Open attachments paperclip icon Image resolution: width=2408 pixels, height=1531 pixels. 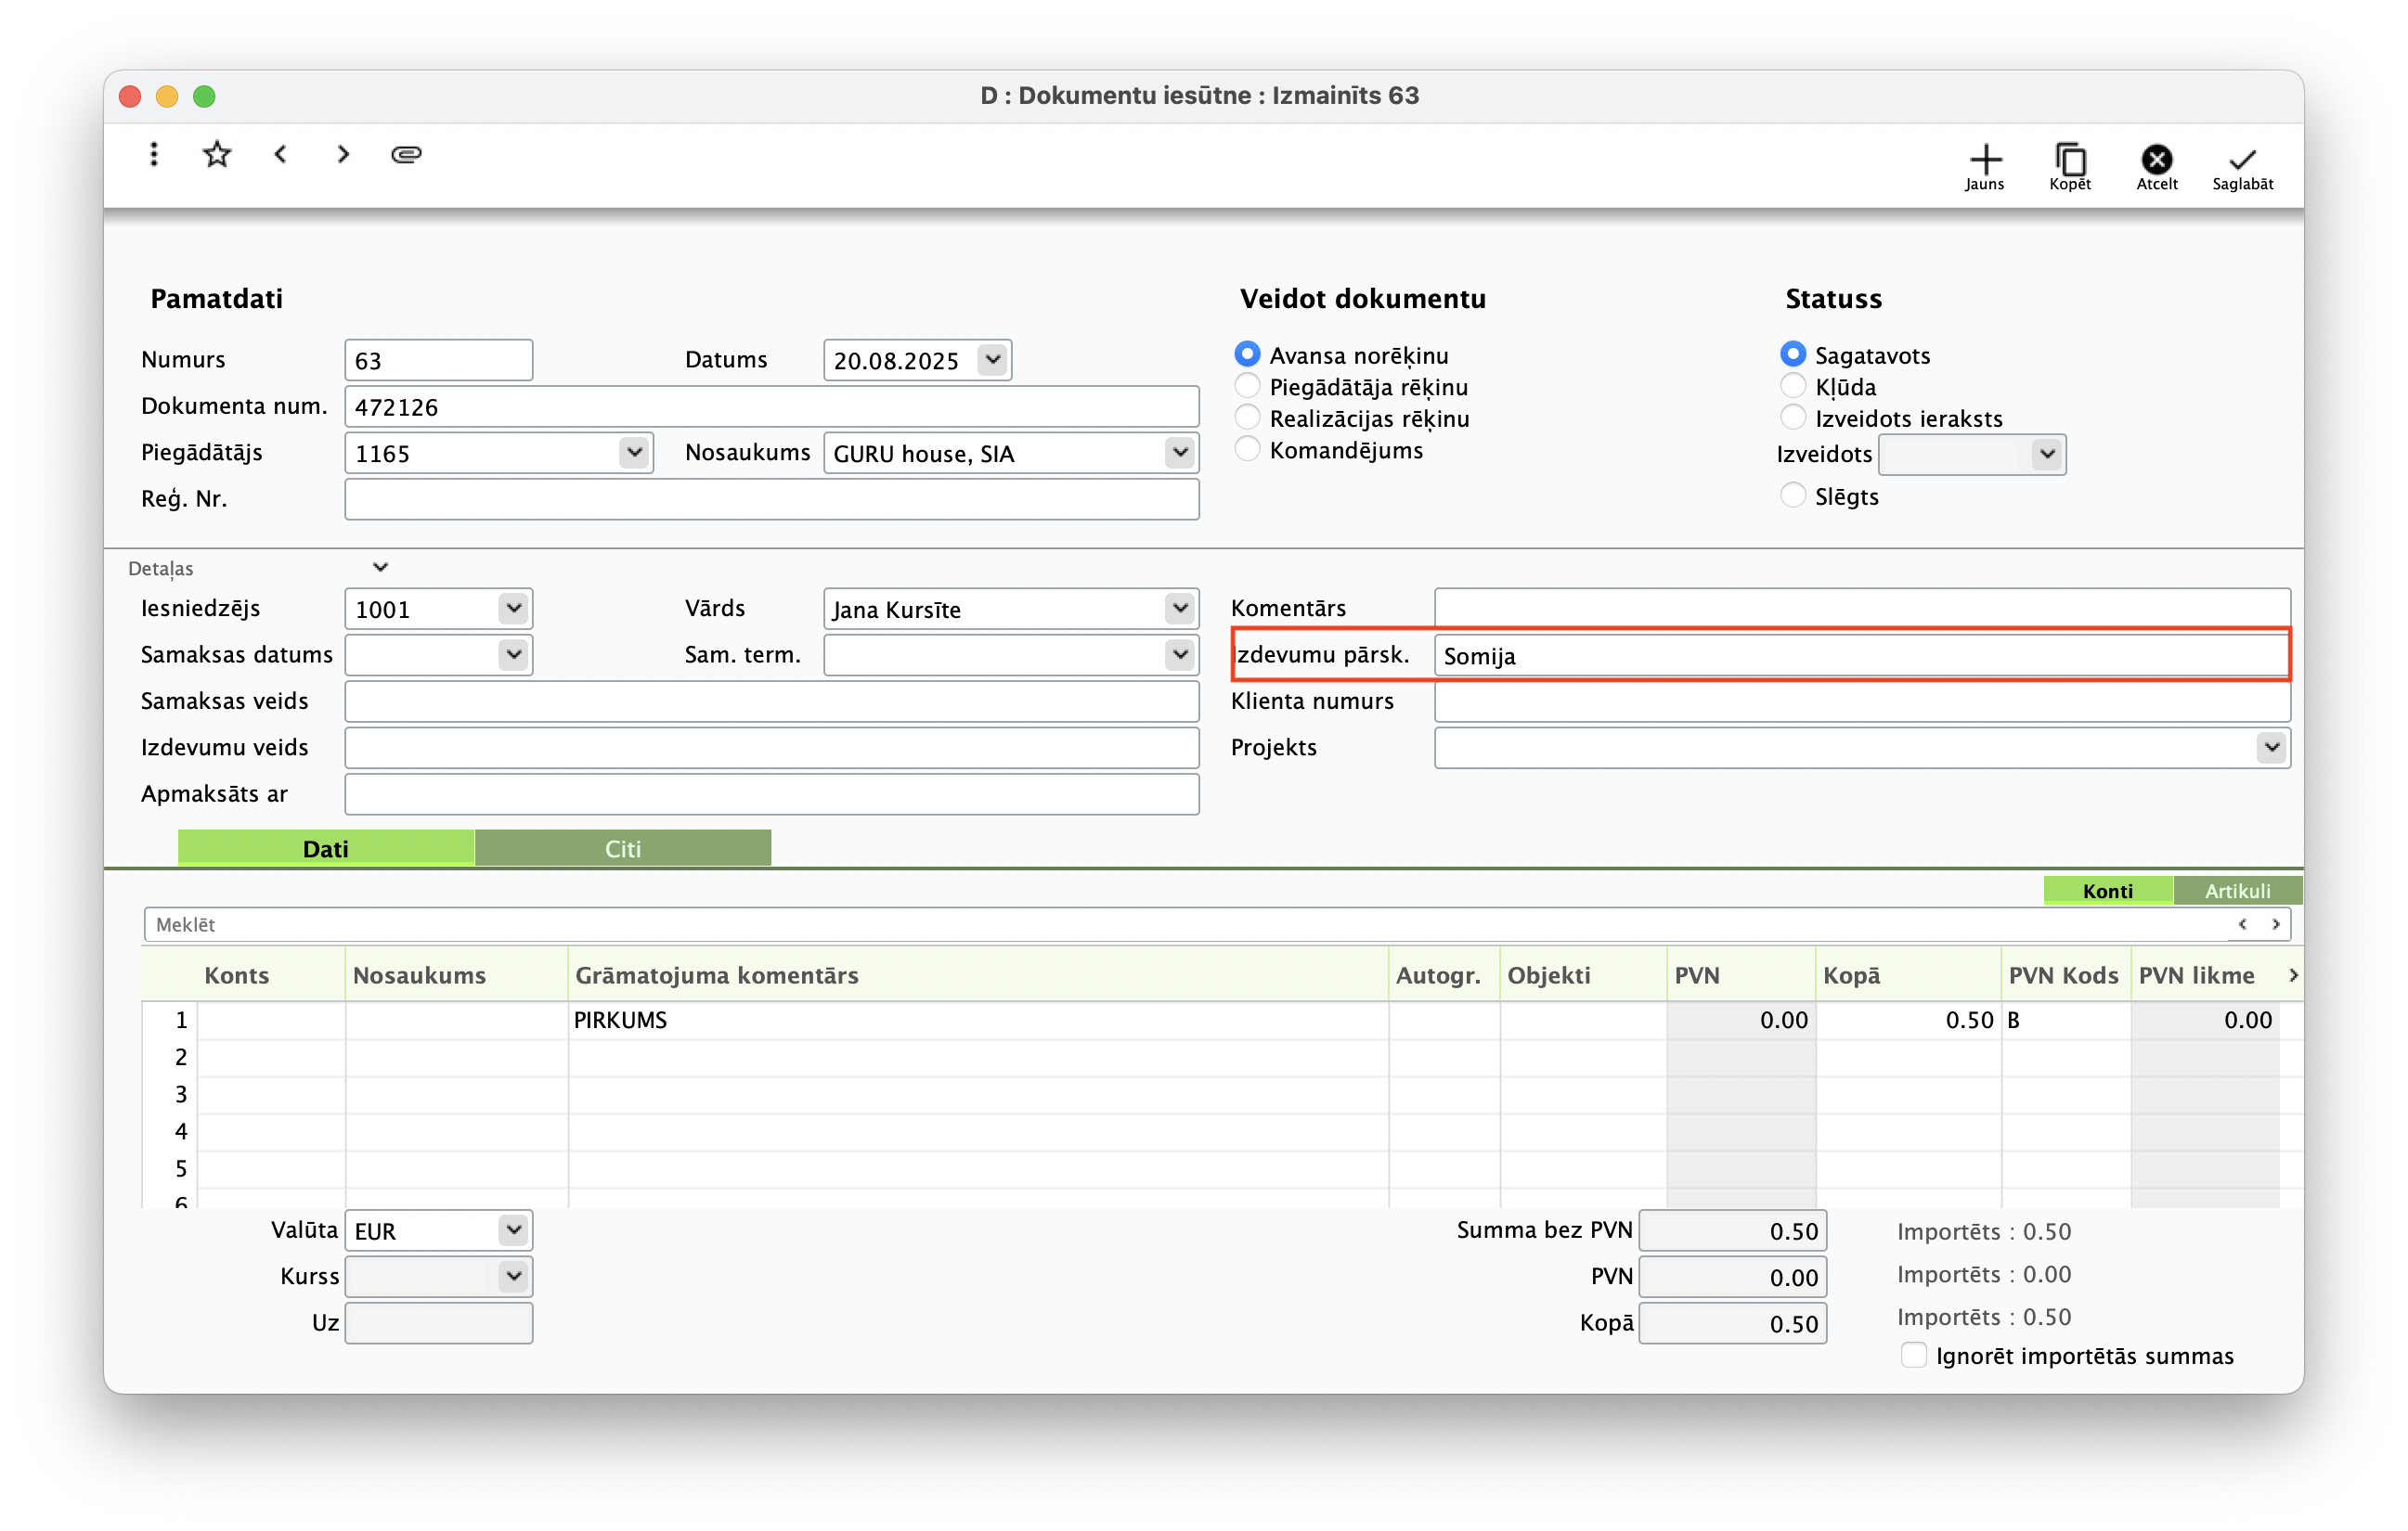[406, 154]
